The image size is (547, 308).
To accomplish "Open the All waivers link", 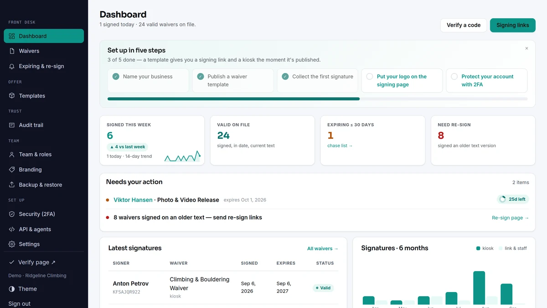I will 323,249.
